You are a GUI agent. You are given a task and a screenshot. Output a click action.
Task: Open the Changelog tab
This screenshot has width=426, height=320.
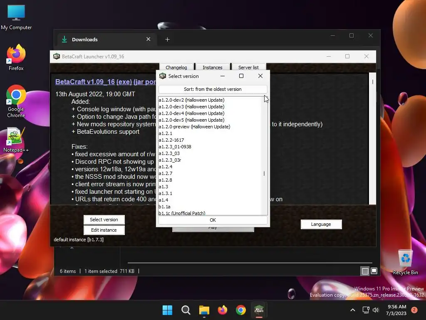point(176,67)
